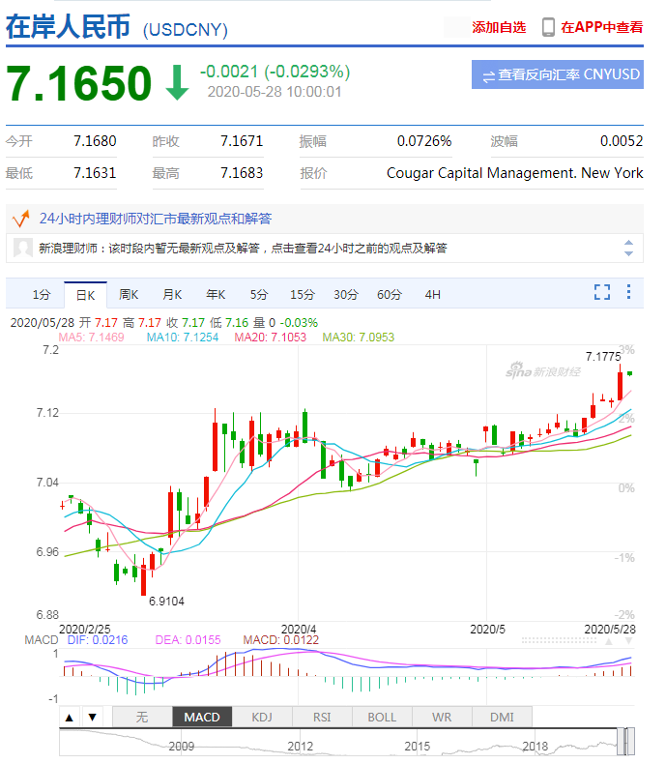Viewport: 666px width, 764px height.
Task: Select the 60分 chart interval
Action: pyautogui.click(x=389, y=294)
